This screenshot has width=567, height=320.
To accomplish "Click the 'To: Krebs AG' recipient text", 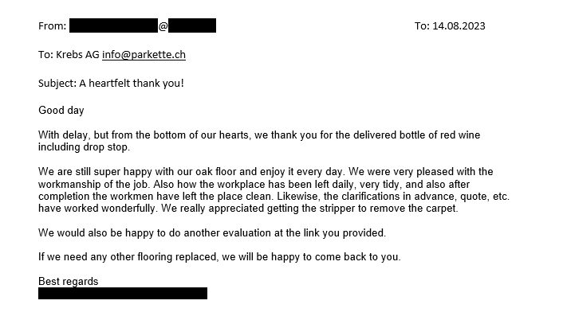I will click(69, 54).
